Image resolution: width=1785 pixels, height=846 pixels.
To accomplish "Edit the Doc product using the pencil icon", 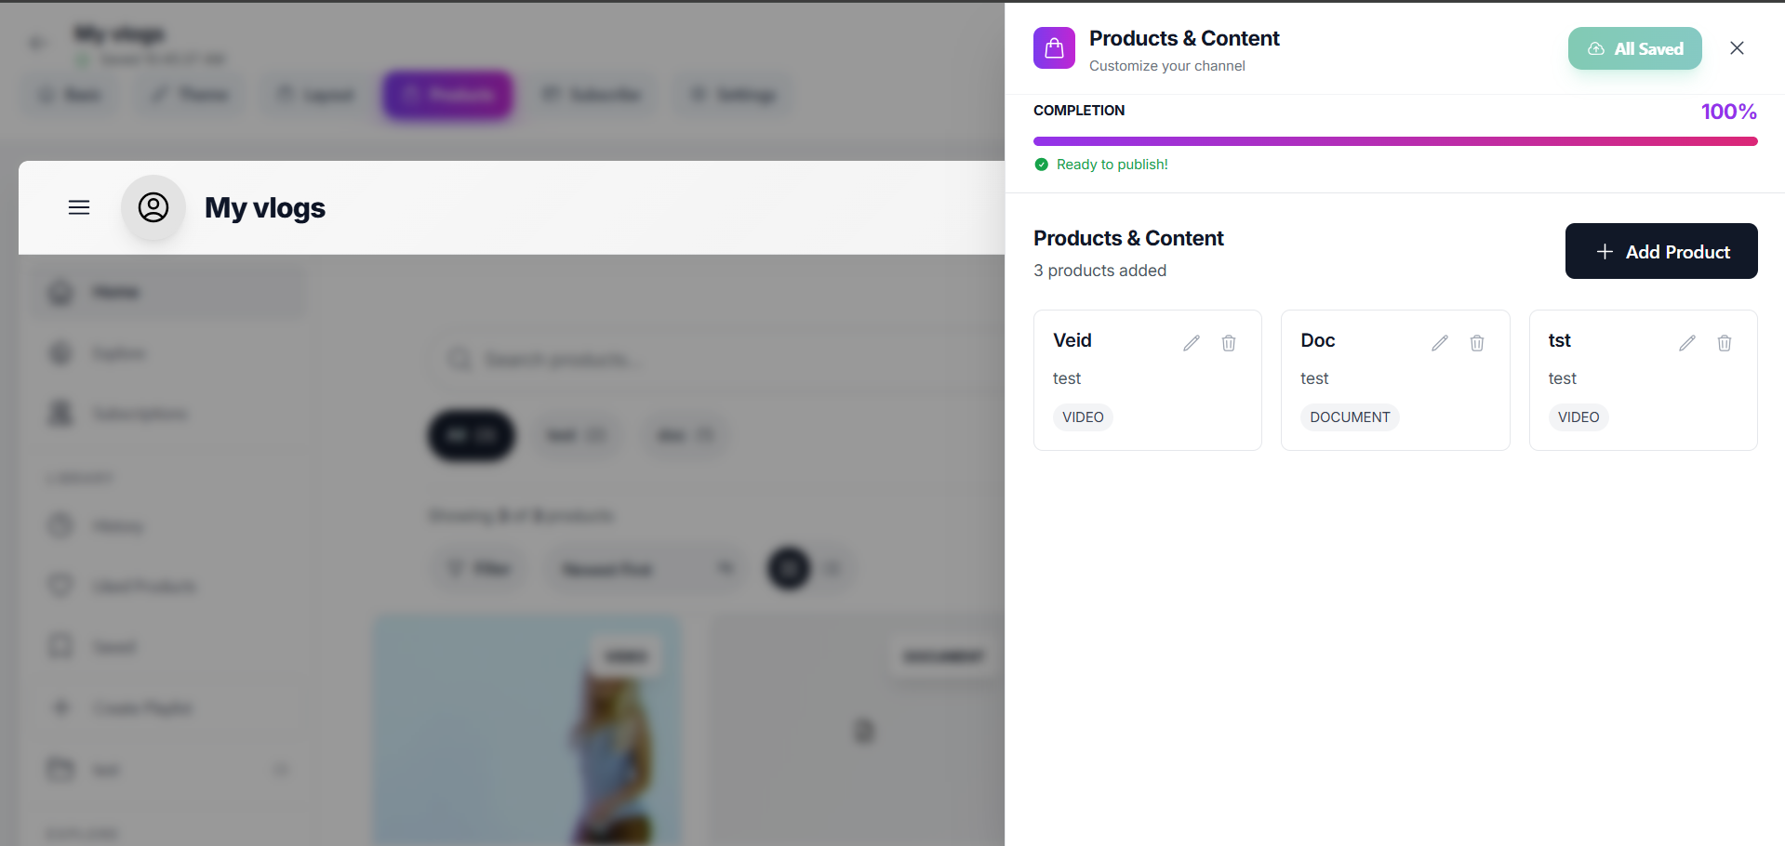I will tap(1439, 343).
